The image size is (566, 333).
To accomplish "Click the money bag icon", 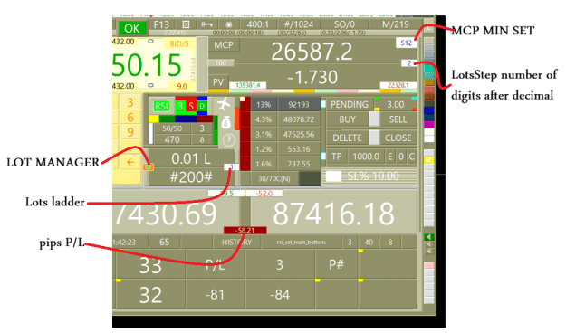I will [x=226, y=123].
